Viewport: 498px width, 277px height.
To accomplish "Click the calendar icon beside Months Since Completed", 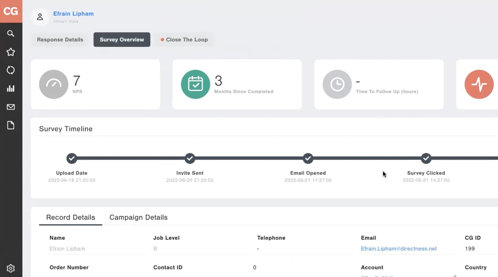I will 195,84.
